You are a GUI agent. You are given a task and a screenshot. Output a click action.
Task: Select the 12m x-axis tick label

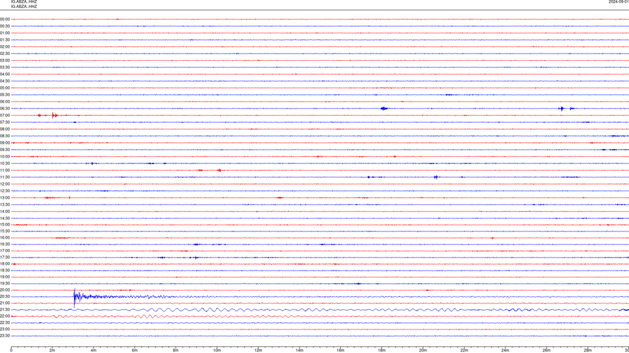pyautogui.click(x=258, y=350)
